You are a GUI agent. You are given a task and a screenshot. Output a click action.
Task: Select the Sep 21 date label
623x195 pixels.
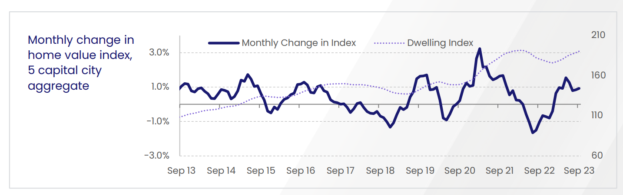[x=500, y=171]
